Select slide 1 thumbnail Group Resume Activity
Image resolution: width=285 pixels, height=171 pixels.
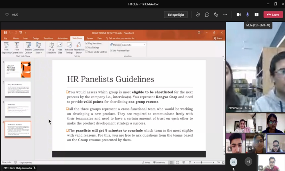click(x=18, y=70)
